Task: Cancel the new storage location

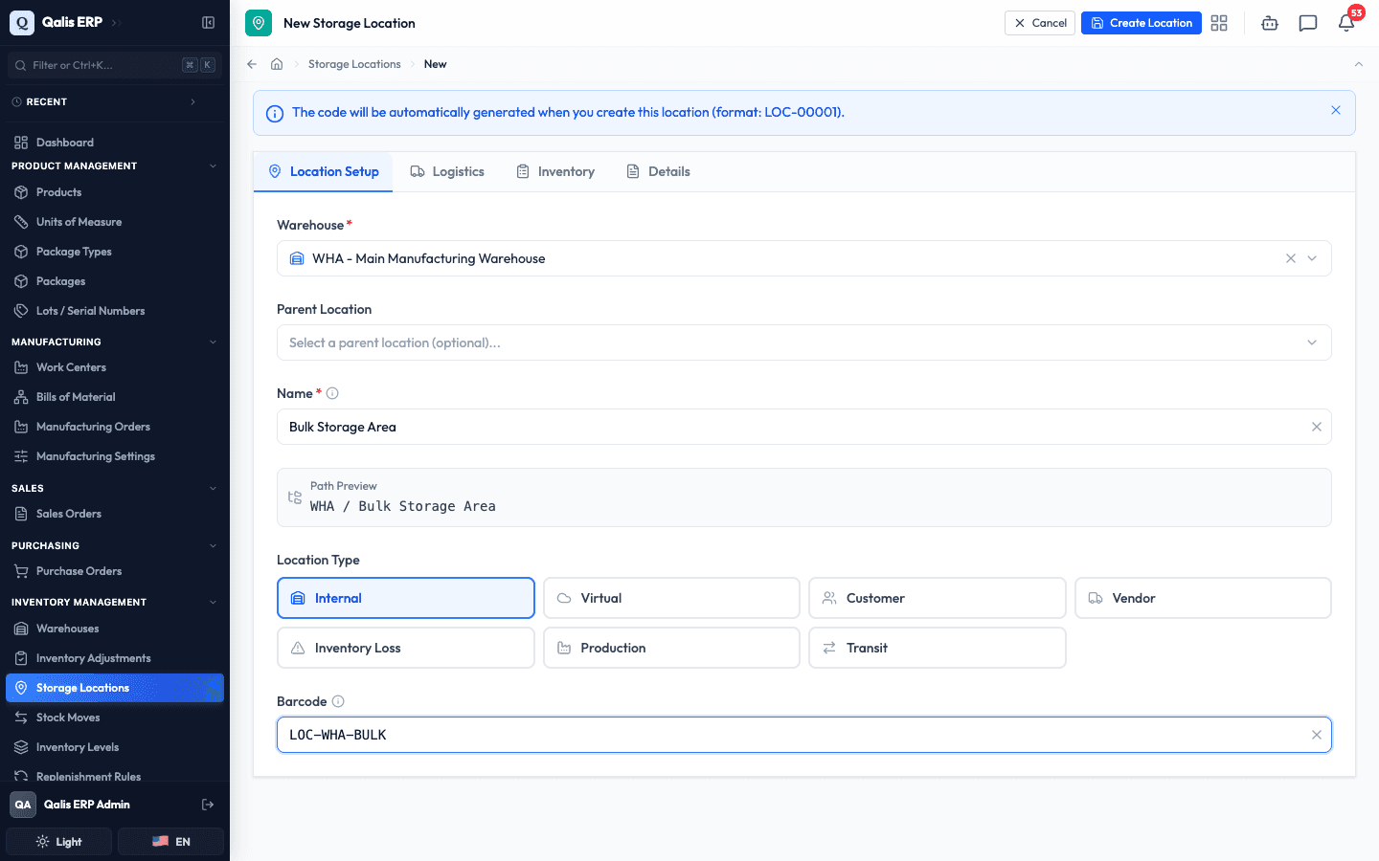Action: [1040, 23]
